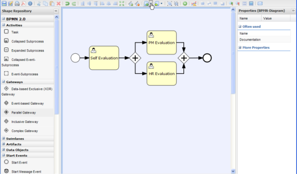The height and width of the screenshot is (174, 297).
Task: Collapse the Activities group
Action: (3, 25)
